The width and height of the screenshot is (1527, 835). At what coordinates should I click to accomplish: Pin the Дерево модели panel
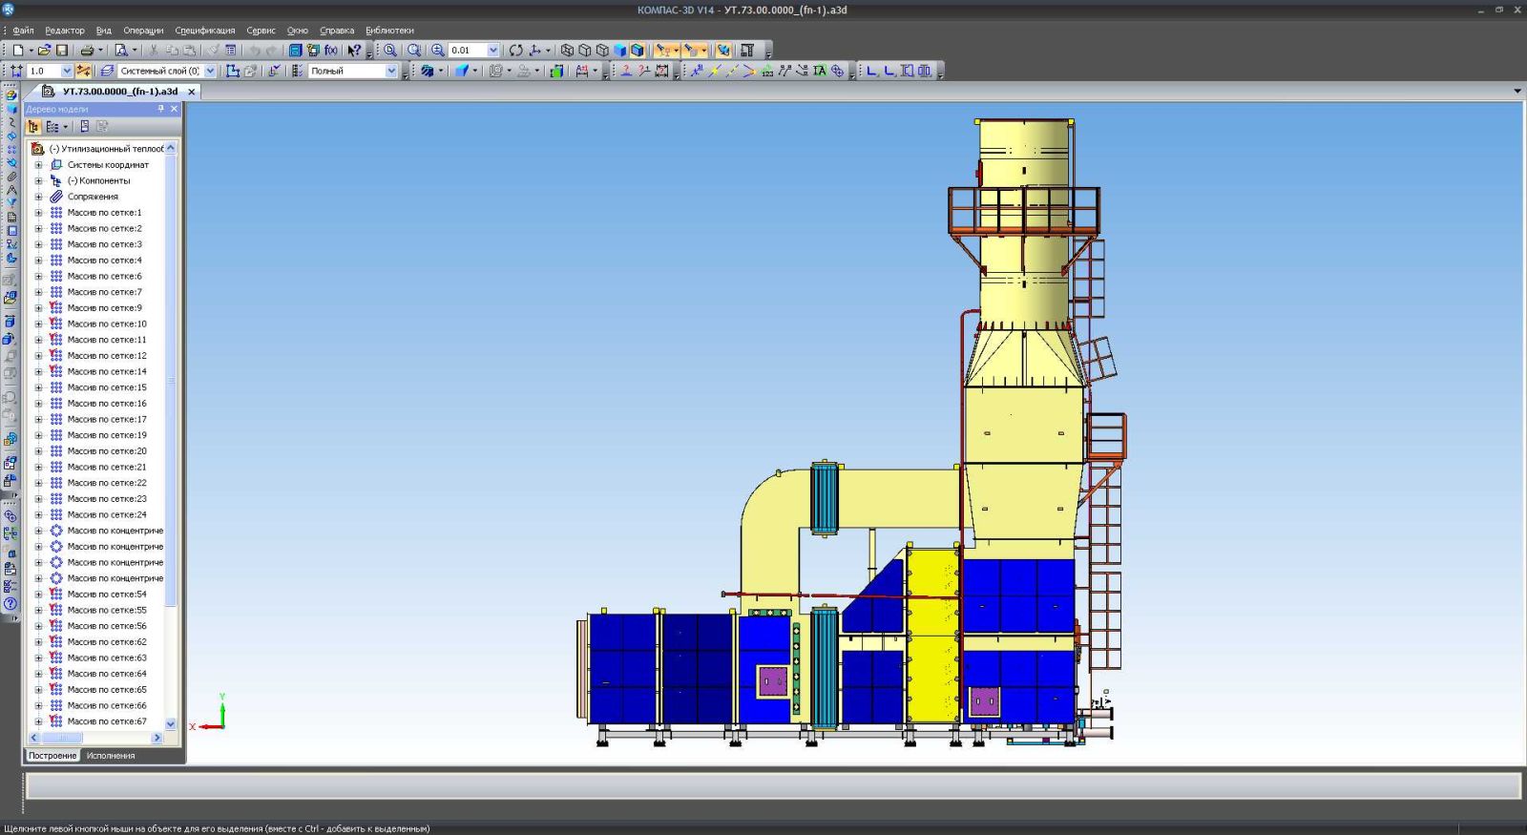pyautogui.click(x=160, y=109)
